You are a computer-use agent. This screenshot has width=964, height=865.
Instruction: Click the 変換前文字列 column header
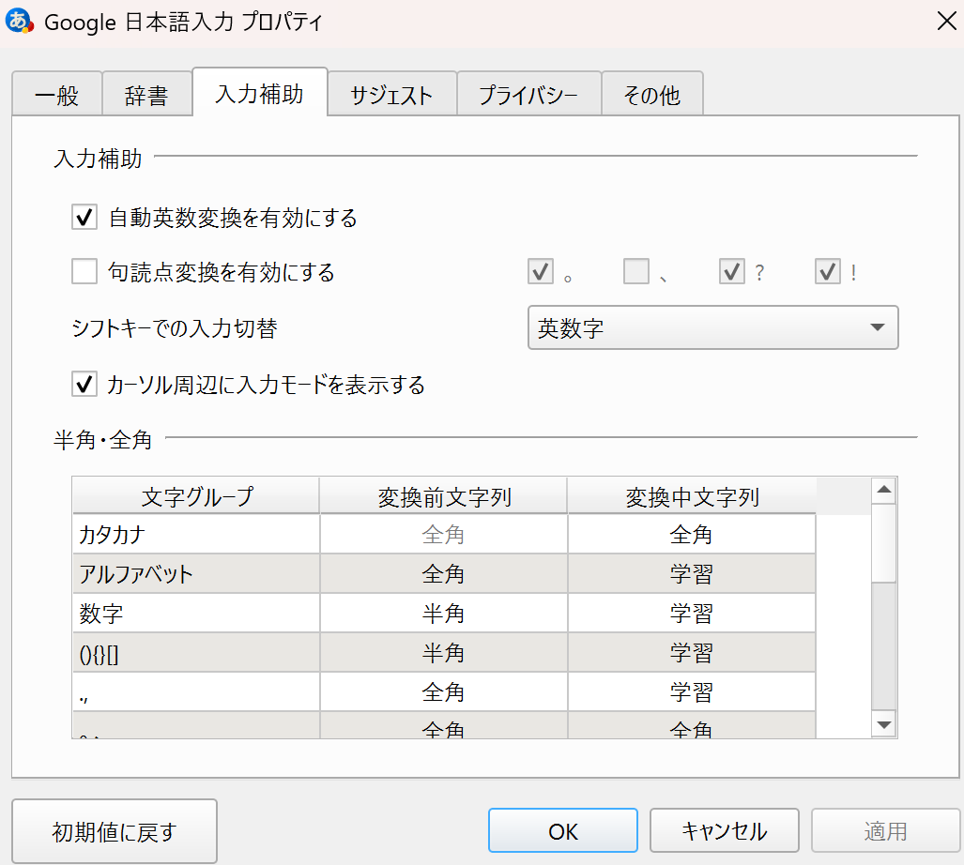[x=443, y=495]
